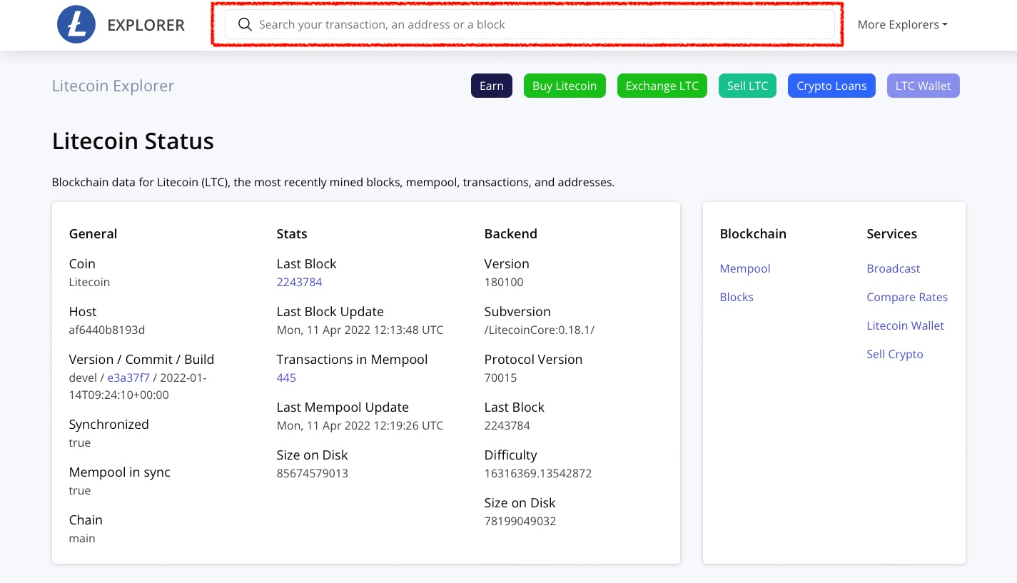This screenshot has width=1017, height=583.
Task: Click the Compare Rates link
Action: 906,298
